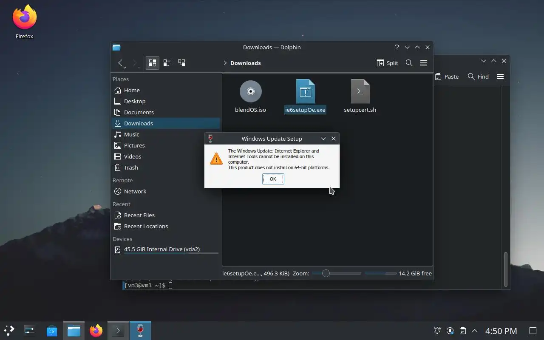Screen dimensions: 544x340
Task: Click the warning icon in dialog
Action: tap(216, 159)
